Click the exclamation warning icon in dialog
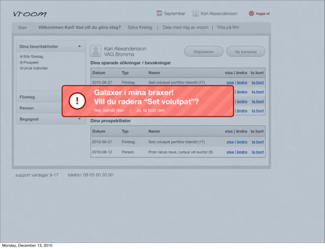This screenshot has width=325, height=249. [77, 101]
